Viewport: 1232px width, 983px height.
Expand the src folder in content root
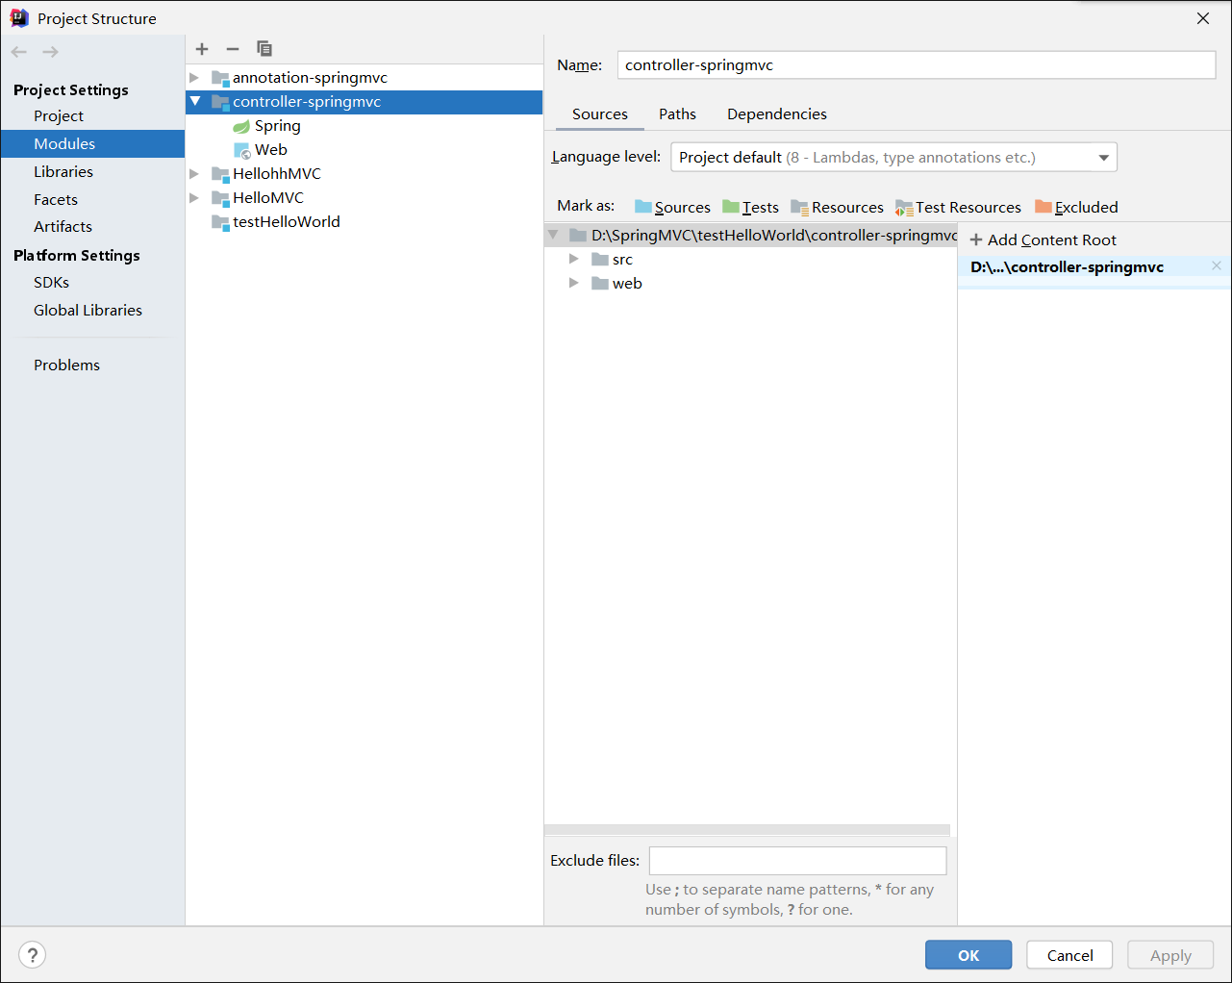pyautogui.click(x=574, y=259)
